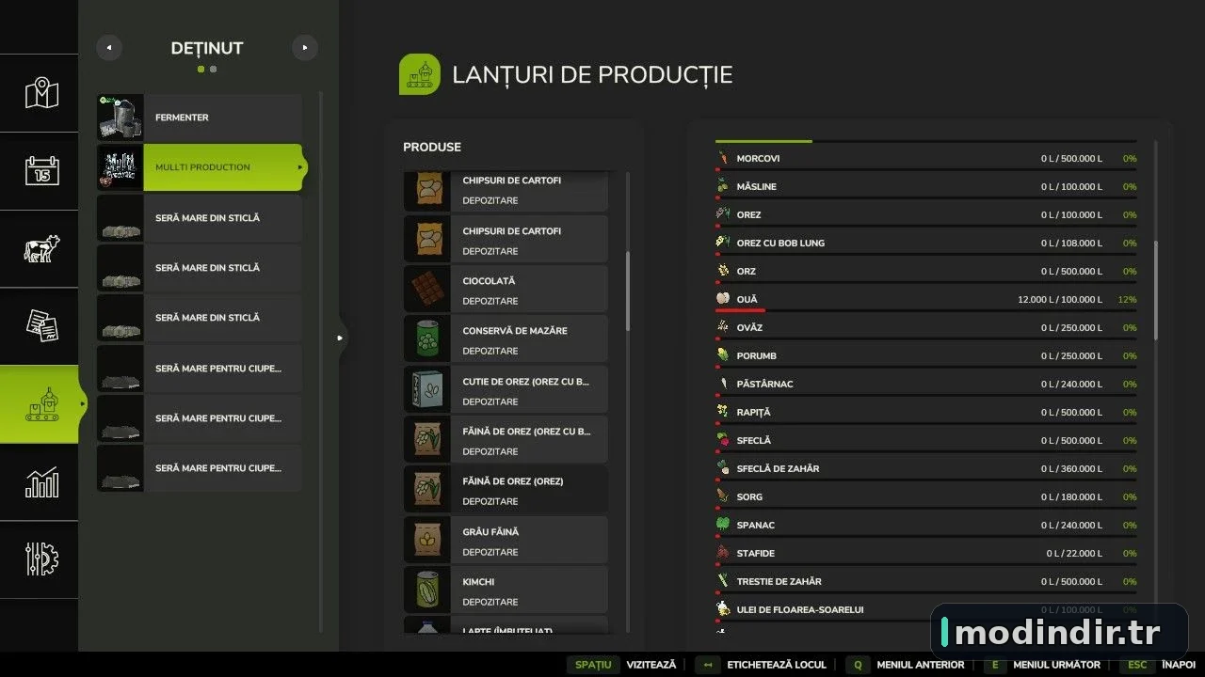Click the owned list scrollbar

pyautogui.click(x=321, y=362)
